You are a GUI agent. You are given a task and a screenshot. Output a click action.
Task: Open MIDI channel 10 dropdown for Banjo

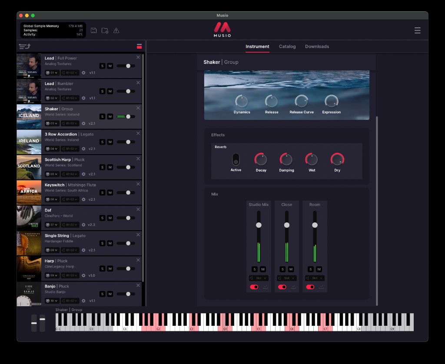pyautogui.click(x=52, y=301)
